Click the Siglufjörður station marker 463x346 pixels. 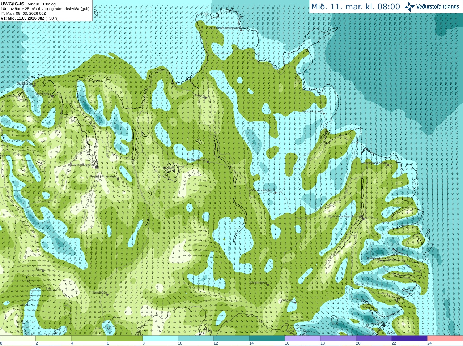[x=33, y=86]
